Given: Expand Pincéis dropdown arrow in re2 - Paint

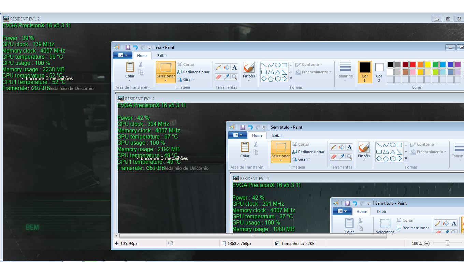Looking at the screenshot, I should (249, 81).
